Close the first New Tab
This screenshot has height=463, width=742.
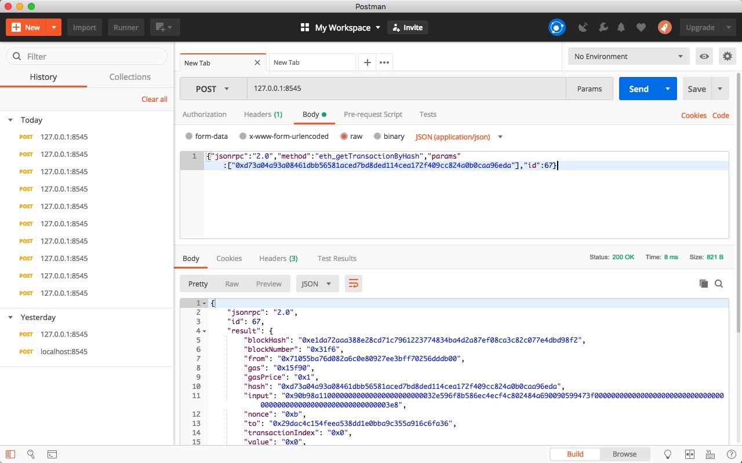coord(257,63)
